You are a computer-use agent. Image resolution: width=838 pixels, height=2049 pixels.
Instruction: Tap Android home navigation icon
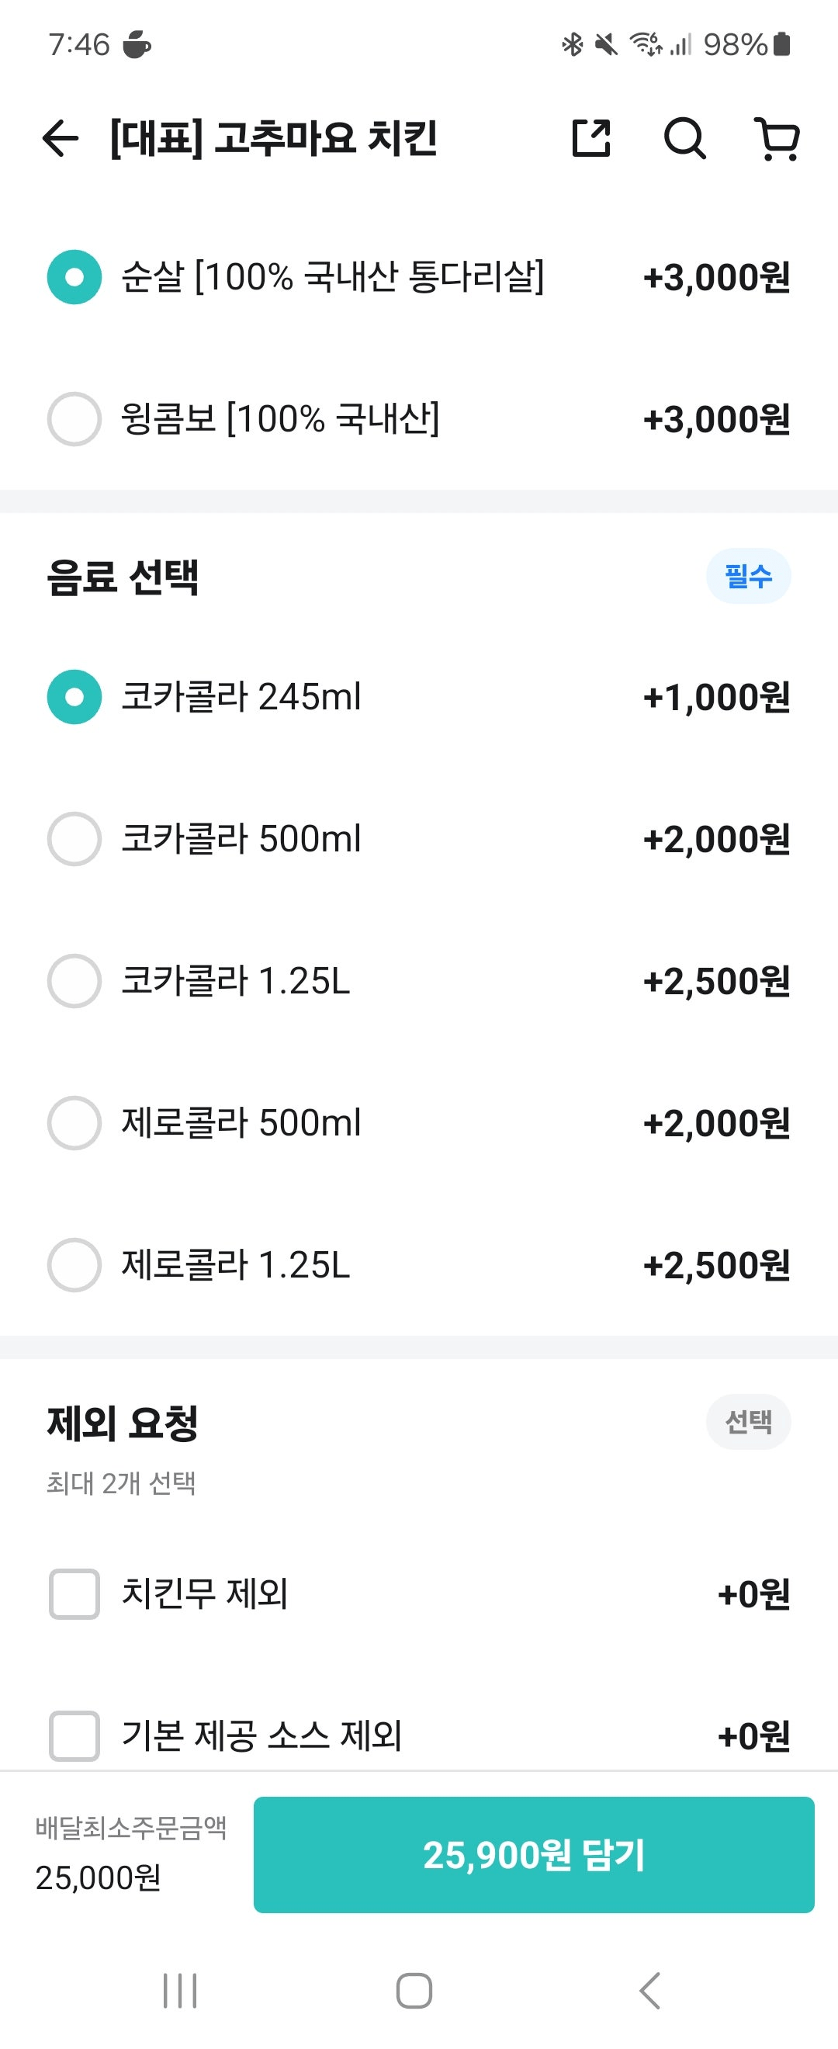pyautogui.click(x=414, y=1991)
